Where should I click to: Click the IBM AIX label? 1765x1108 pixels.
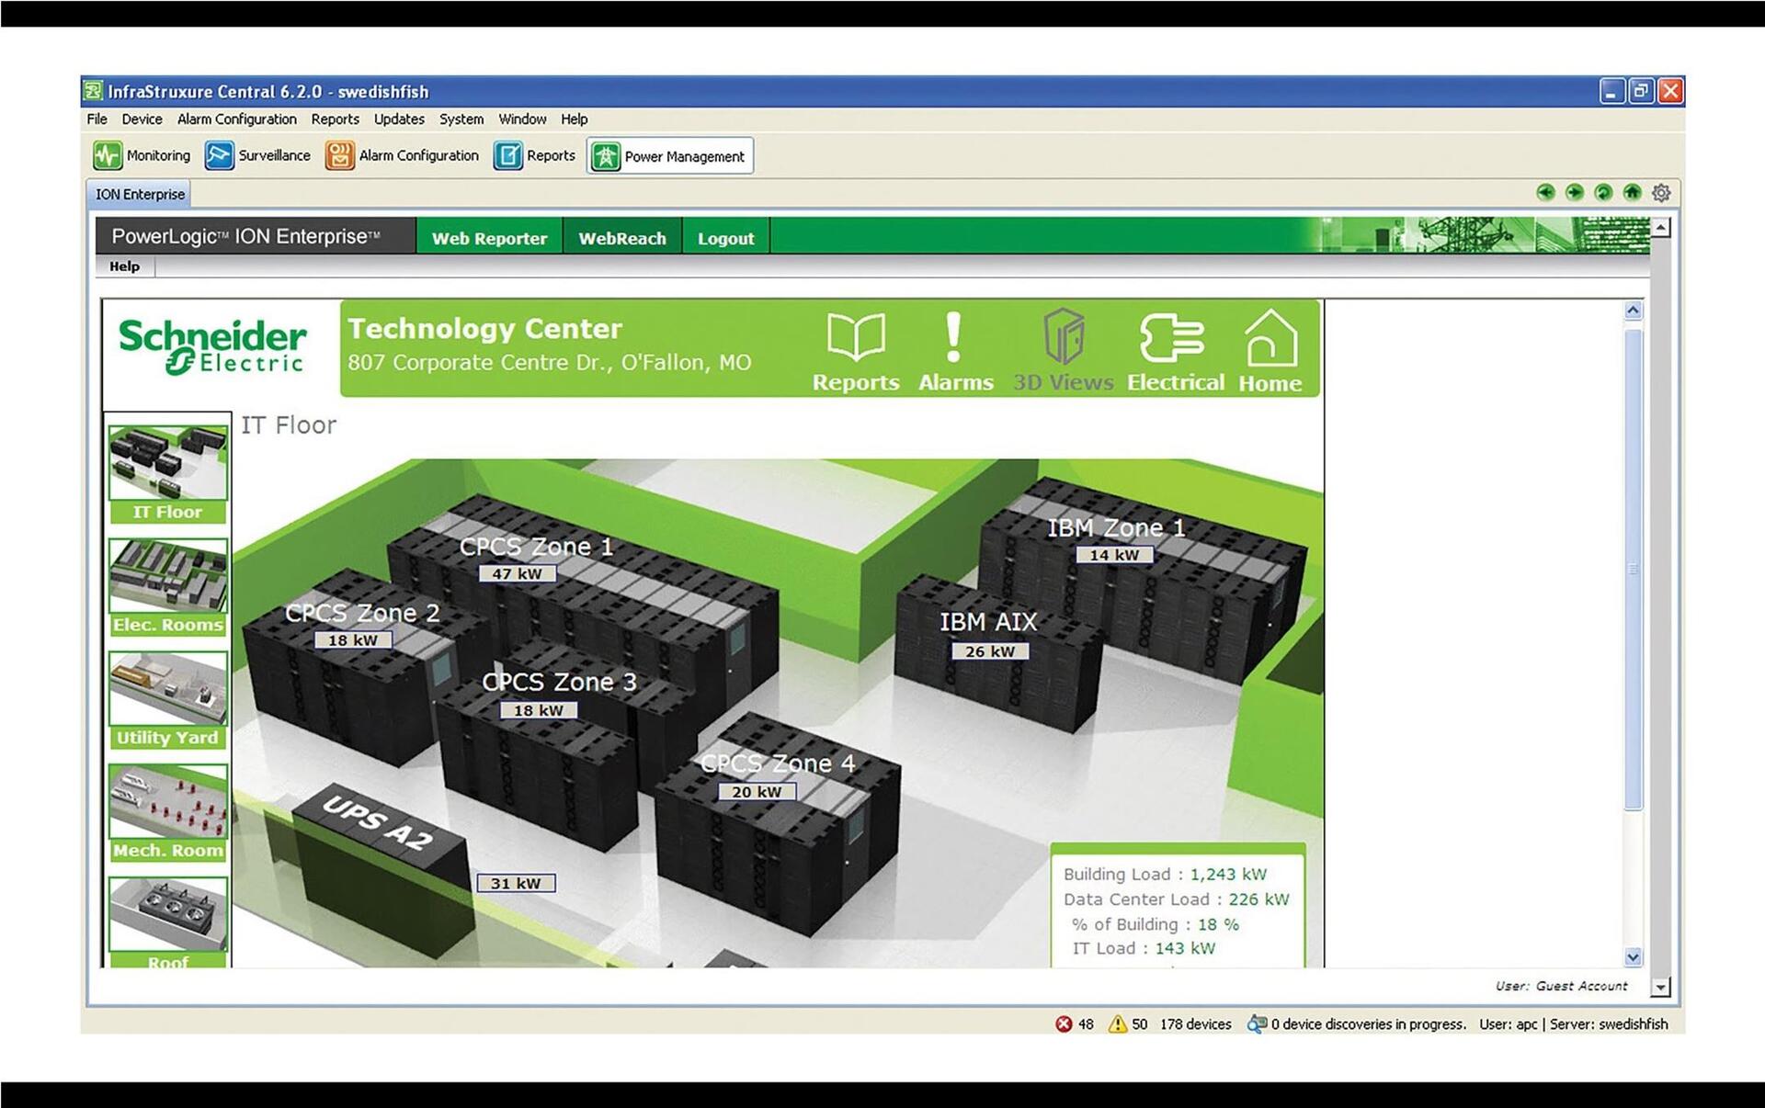tap(988, 622)
